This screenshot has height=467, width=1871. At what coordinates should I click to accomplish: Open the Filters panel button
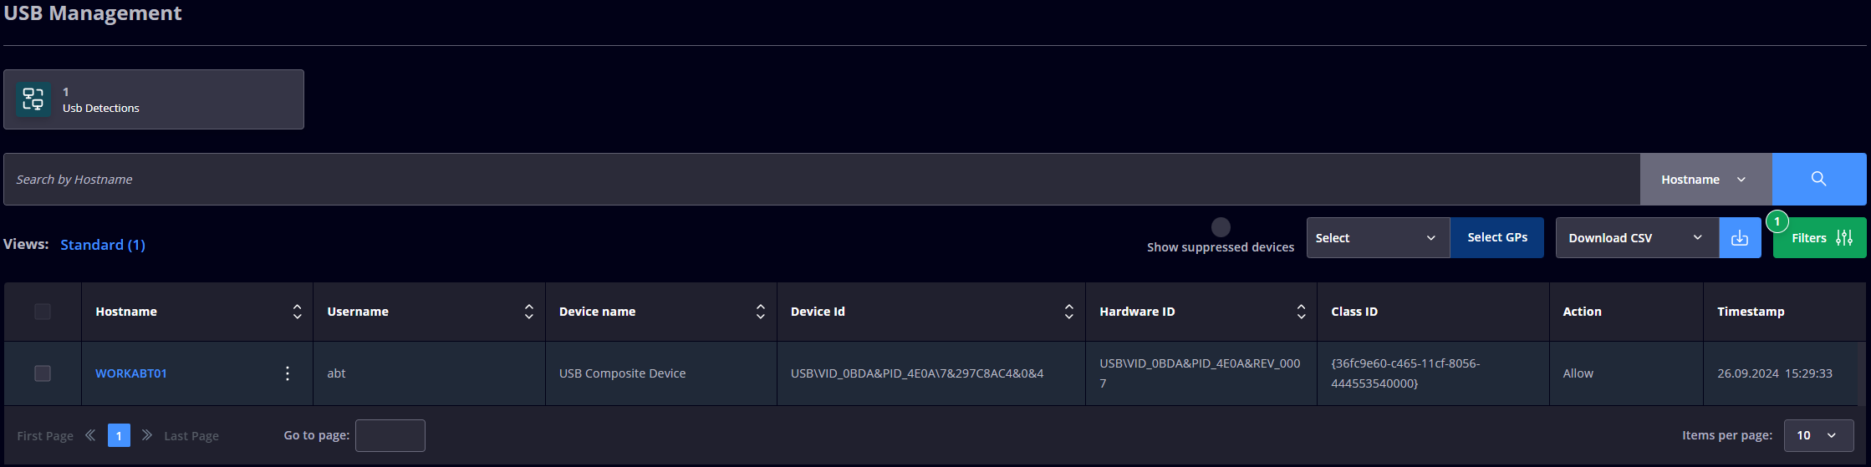point(1820,238)
